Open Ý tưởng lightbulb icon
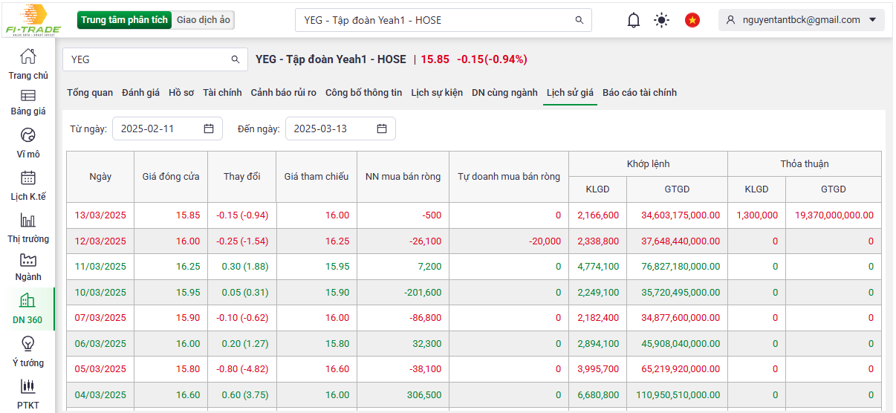The height and width of the screenshot is (413, 896). (x=27, y=343)
